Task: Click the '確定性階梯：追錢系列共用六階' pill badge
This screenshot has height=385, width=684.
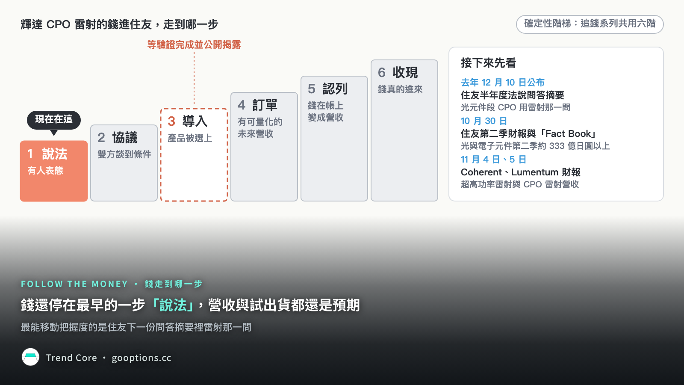Action: (590, 24)
